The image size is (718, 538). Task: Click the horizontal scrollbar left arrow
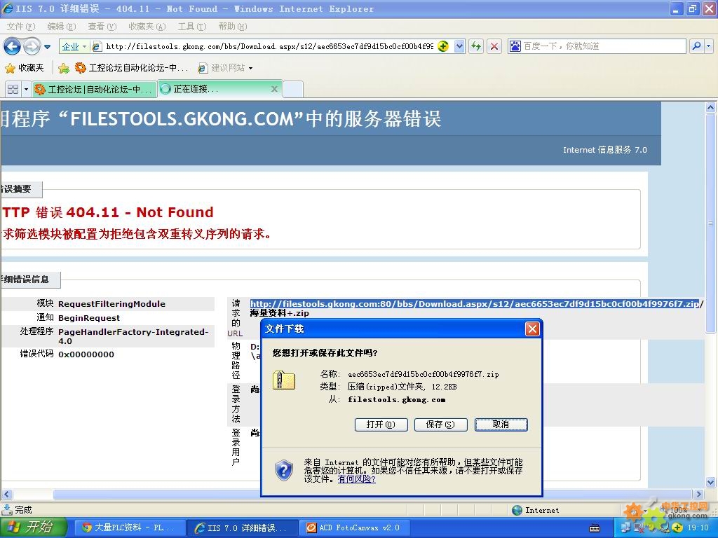click(x=6, y=494)
